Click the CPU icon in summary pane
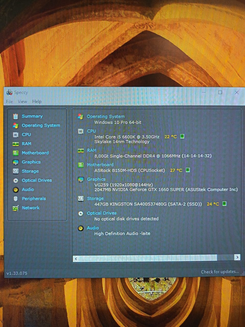This screenshot has width=245, height=327. point(81,131)
